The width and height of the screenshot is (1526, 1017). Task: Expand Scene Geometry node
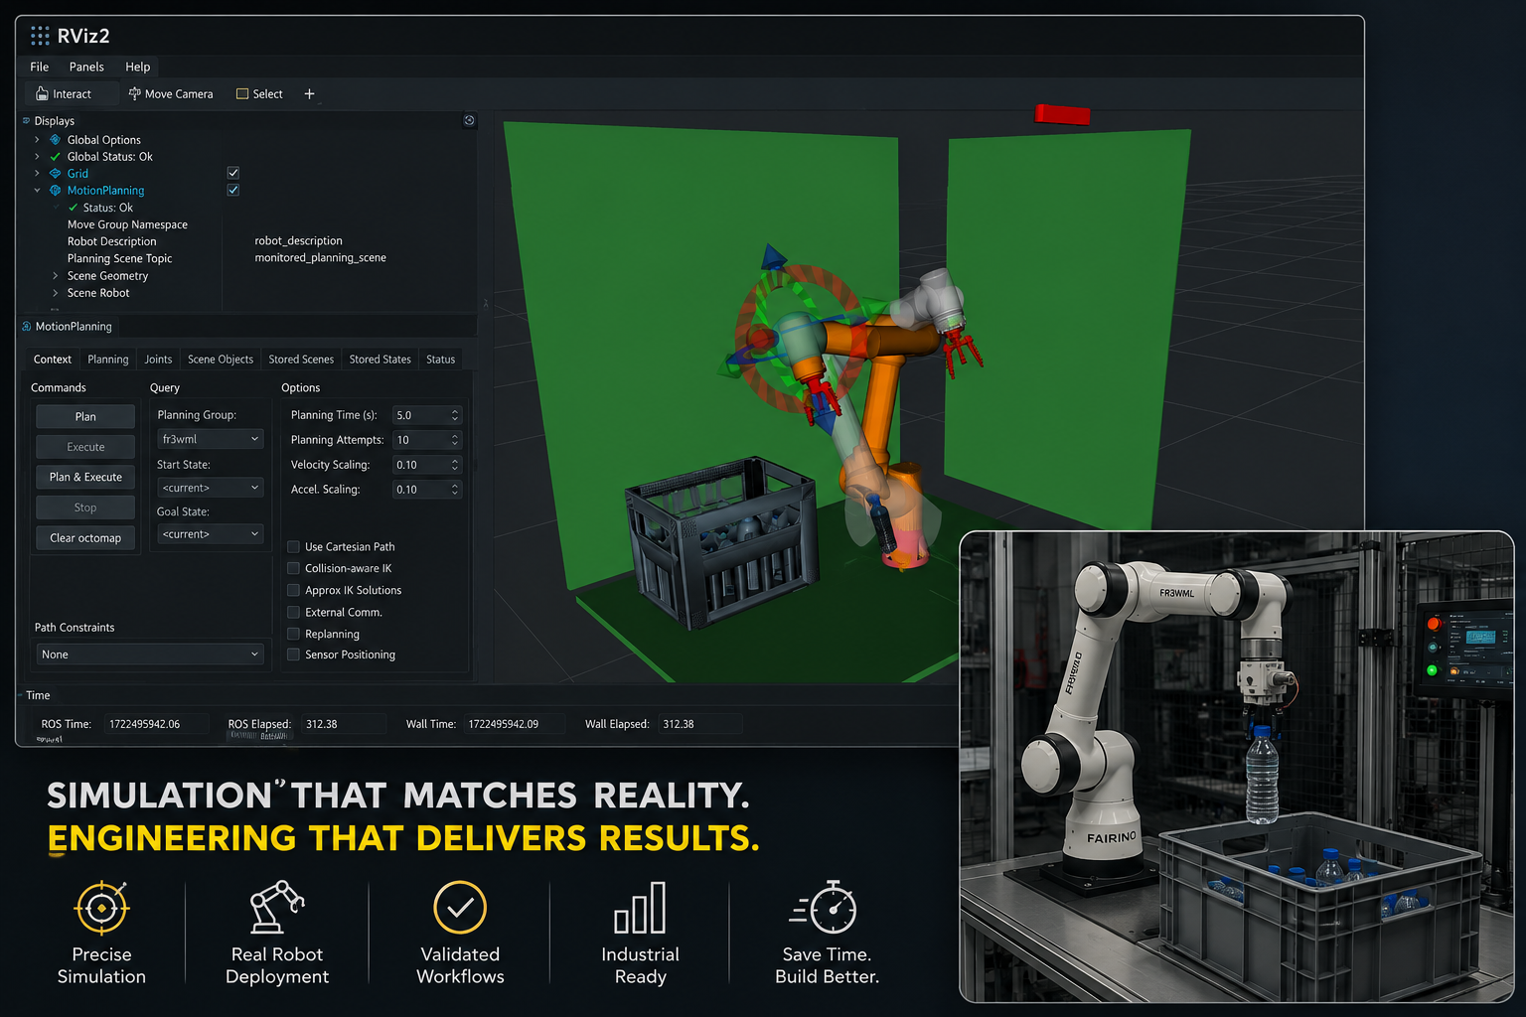(x=55, y=276)
